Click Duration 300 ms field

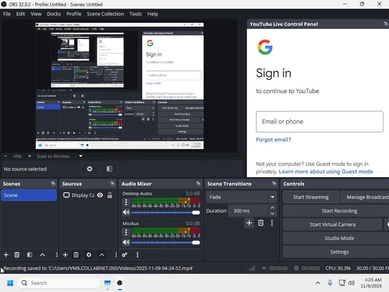[248, 211]
